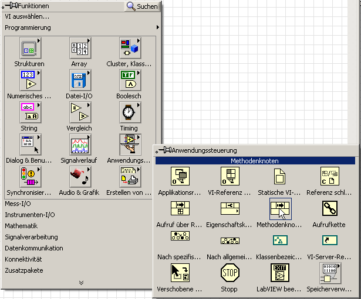
Task: Open the Array functions palette
Action: 80,48
